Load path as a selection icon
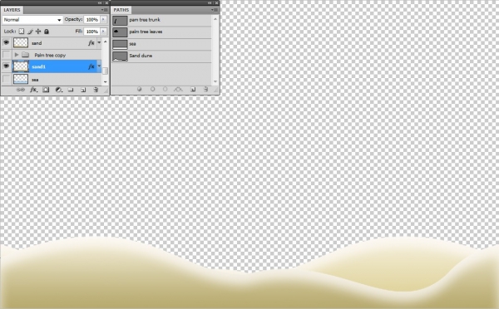Image resolution: width=499 pixels, height=309 pixels. [165, 90]
